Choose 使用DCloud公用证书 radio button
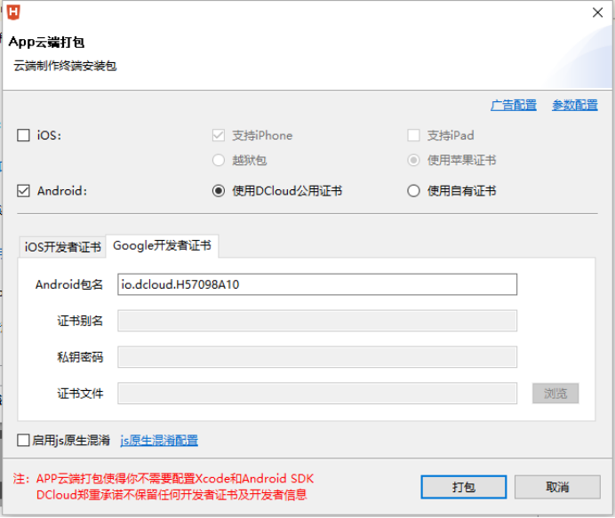615x518 pixels. [x=219, y=190]
